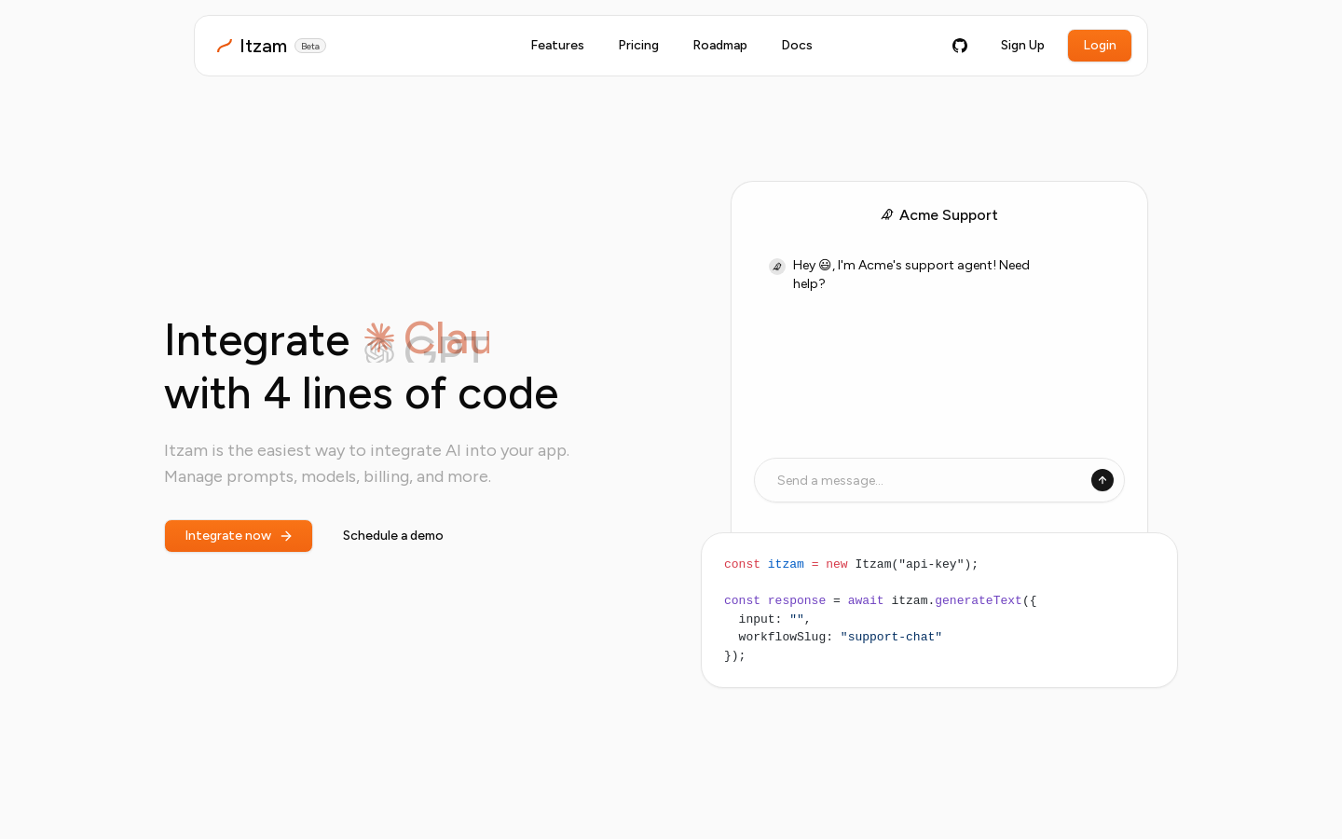Screen dimensions: 1342x839
Task: Open the Roadmap link in navbar
Action: tap(720, 46)
